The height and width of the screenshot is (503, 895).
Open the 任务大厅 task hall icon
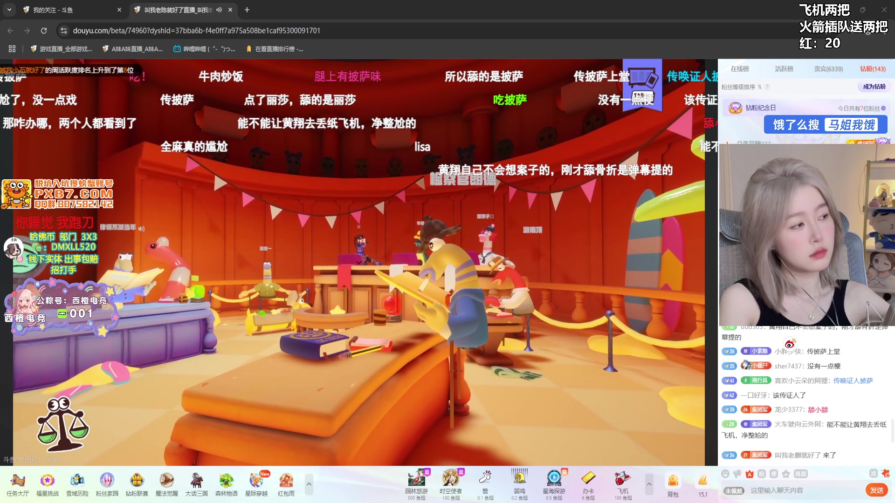pos(18,484)
